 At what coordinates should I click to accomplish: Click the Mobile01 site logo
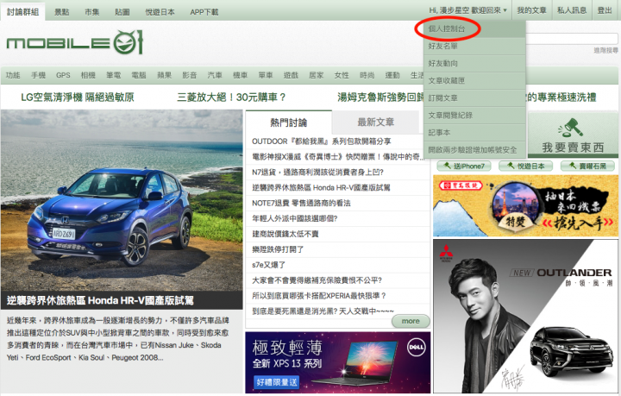[x=74, y=42]
